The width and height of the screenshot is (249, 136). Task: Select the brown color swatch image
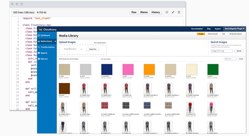64,88
